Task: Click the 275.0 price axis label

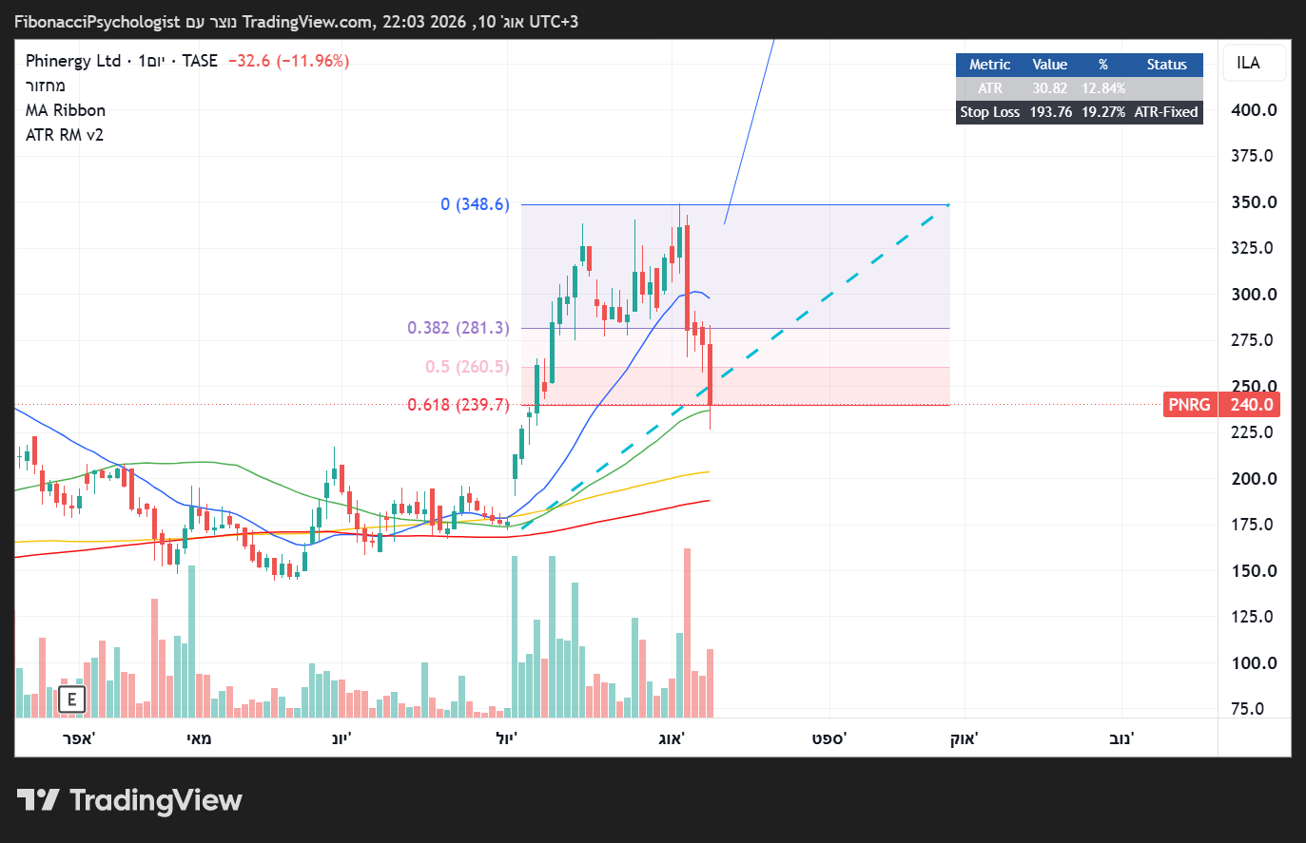Action: 1254,340
